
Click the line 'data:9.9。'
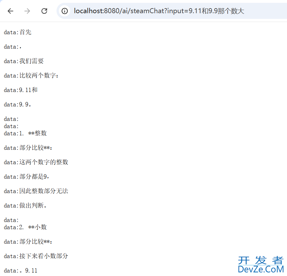click(18, 104)
